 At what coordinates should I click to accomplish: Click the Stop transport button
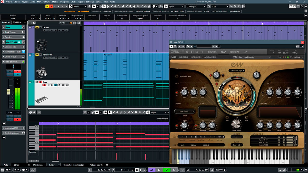pos(159,170)
